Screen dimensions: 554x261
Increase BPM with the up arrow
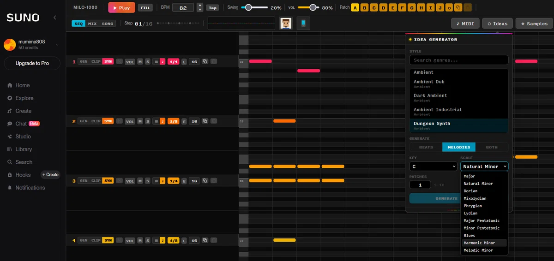(x=200, y=5)
